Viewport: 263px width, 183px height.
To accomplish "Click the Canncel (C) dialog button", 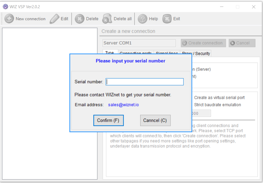I will (155, 120).
